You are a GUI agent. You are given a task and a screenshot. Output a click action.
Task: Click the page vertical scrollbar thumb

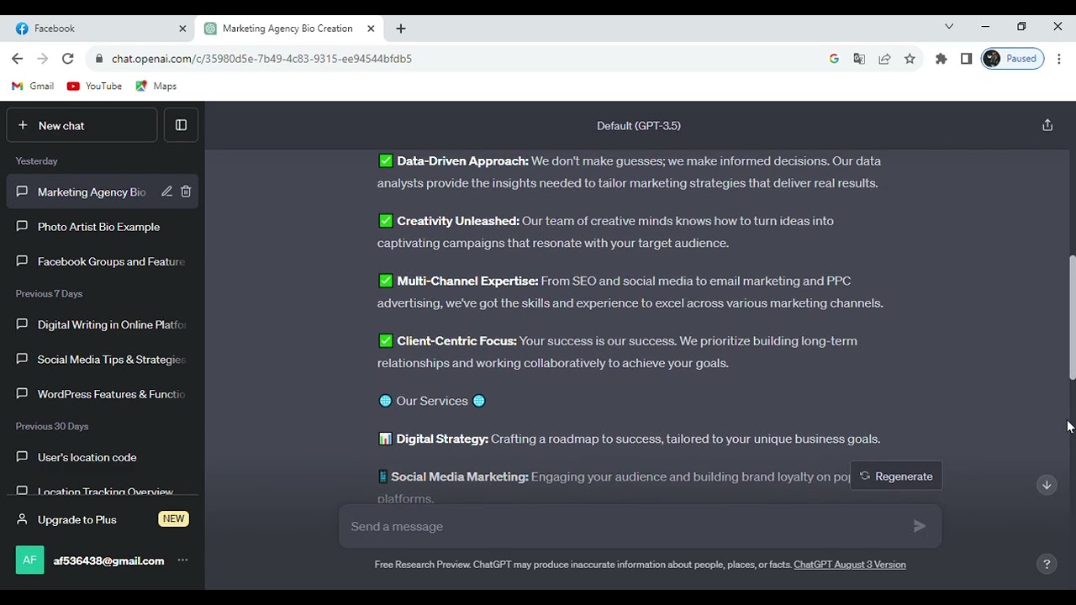pyautogui.click(x=1072, y=318)
